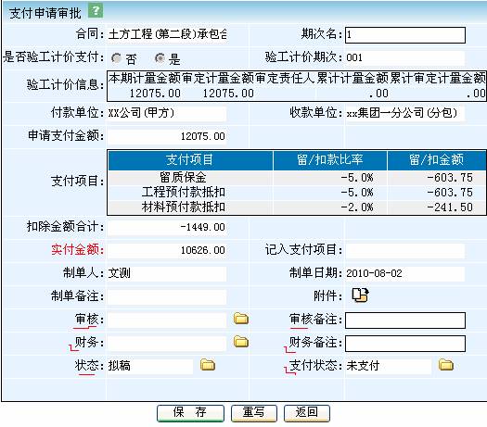Viewport: 487px width, 427px height.
Task: Open folder picker next to 财务 field
Action: point(241,342)
